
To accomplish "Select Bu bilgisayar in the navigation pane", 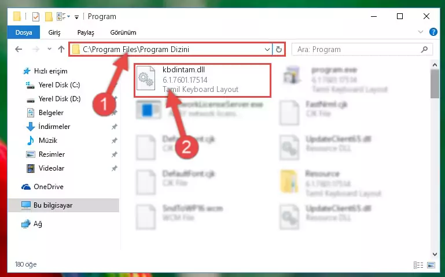I will coord(64,205).
